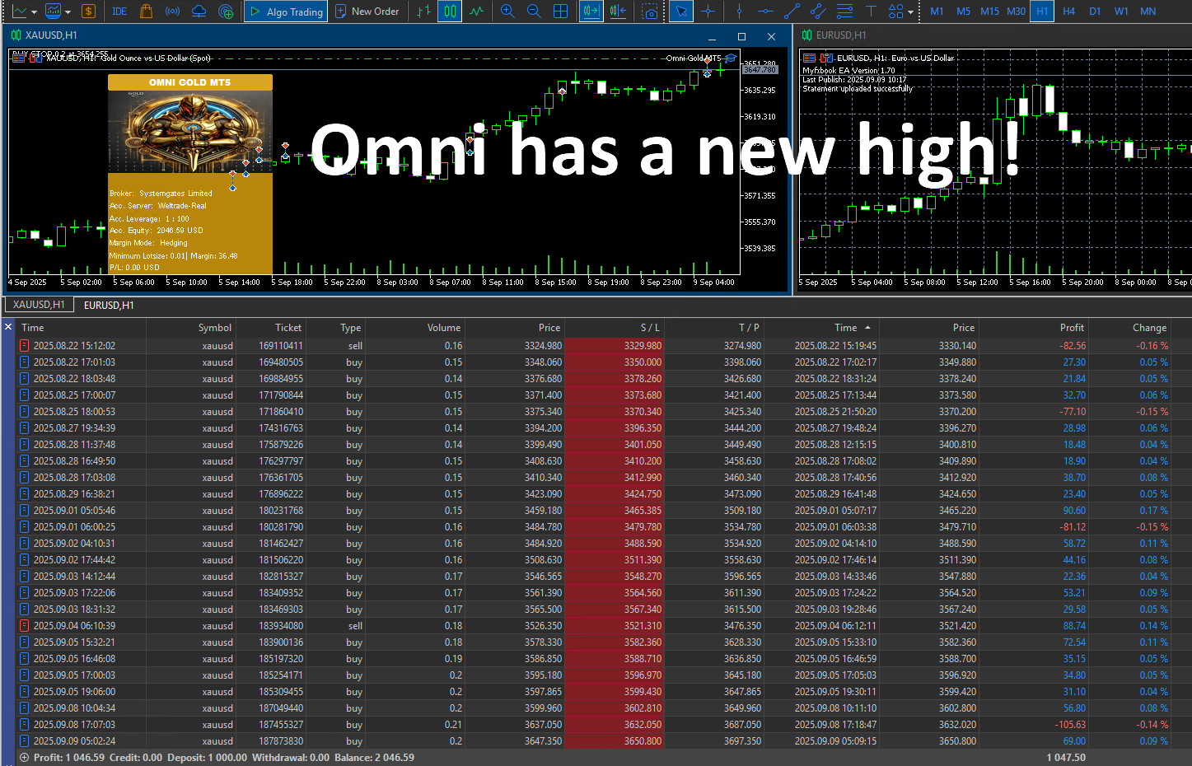Switch chart to candlesticks type
The width and height of the screenshot is (1192, 766).
tap(450, 12)
